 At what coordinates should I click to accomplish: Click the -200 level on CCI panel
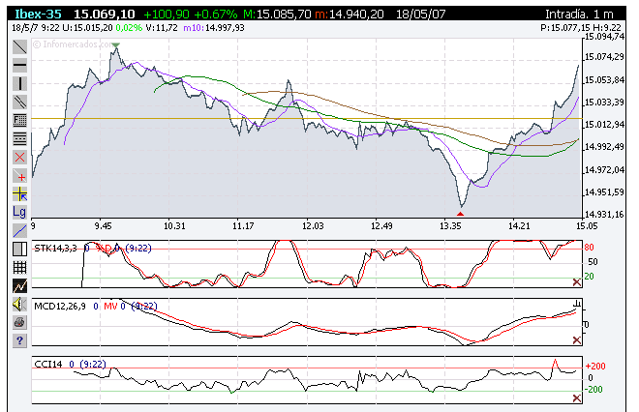(x=594, y=389)
